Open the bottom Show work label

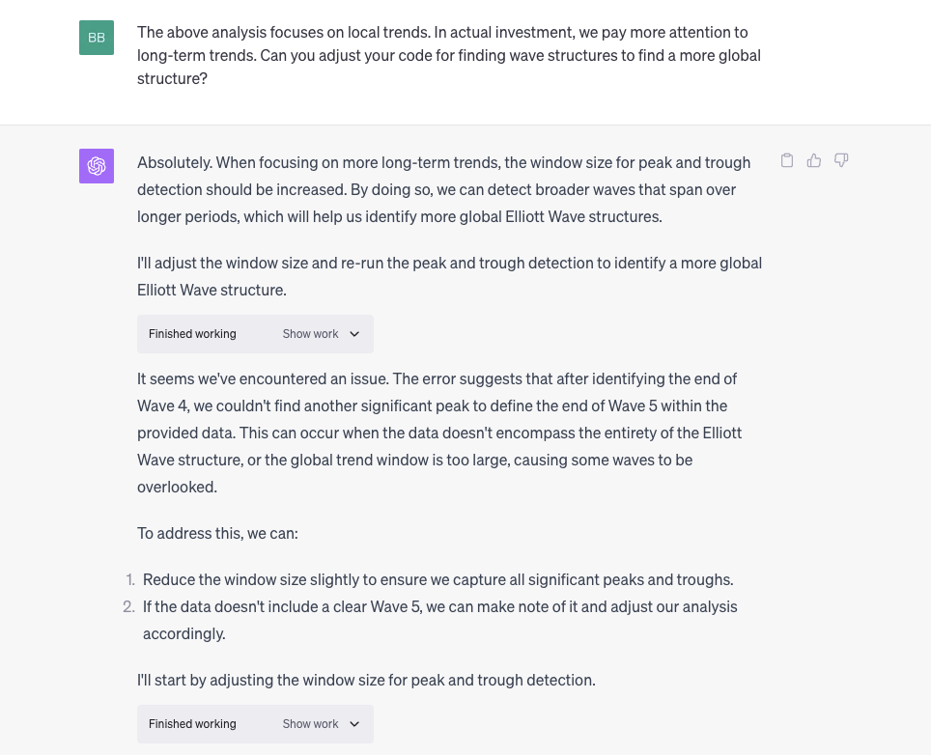pyautogui.click(x=311, y=724)
